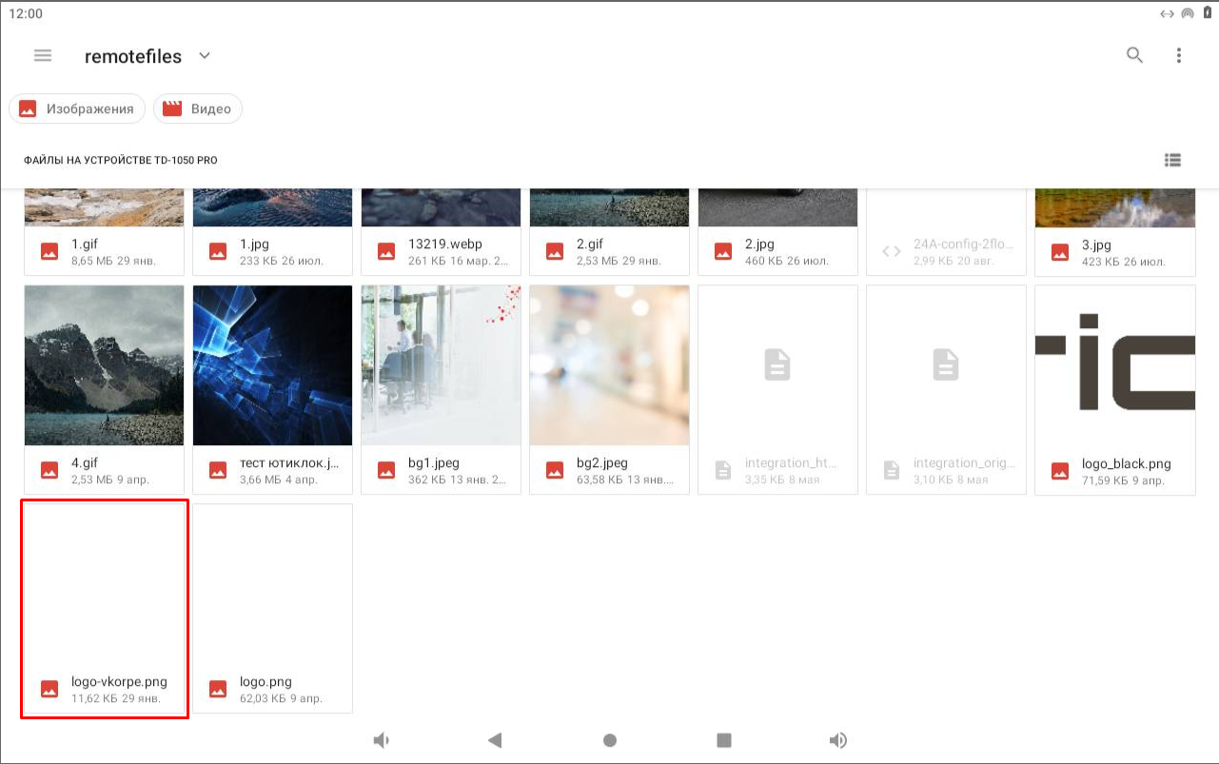Tap the volume down navigation button
Viewport: 1219px width, 764px height.
coord(382,740)
